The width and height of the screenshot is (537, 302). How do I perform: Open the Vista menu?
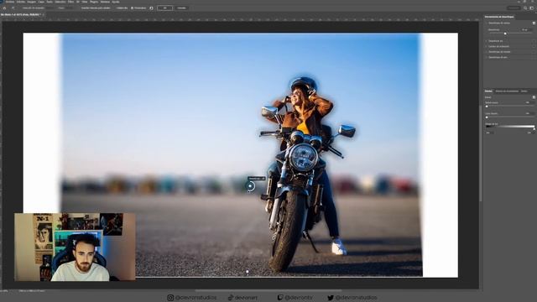pos(85,2)
